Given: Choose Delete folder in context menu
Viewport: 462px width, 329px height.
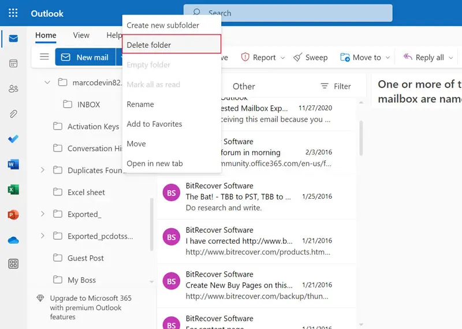Looking at the screenshot, I should pos(149,45).
